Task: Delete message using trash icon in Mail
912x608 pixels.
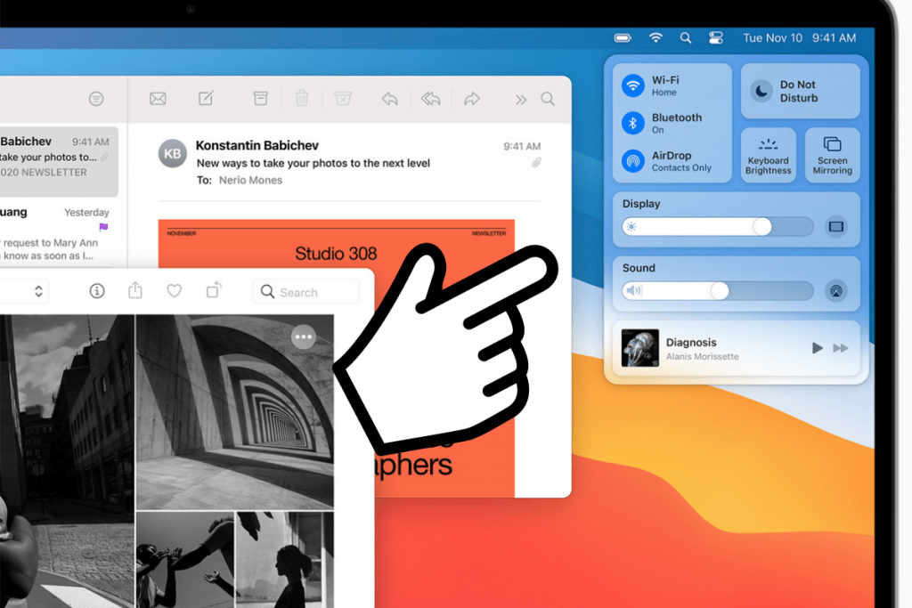Action: point(302,98)
